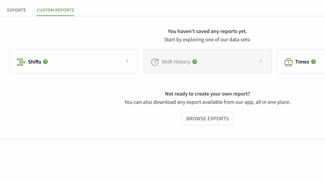Open the Shift History data set card
Image resolution: width=325 pixels, height=182 pixels.
(x=222, y=61)
